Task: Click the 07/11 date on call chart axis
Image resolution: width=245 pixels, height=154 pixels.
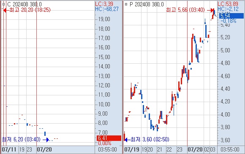Action: [9, 149]
